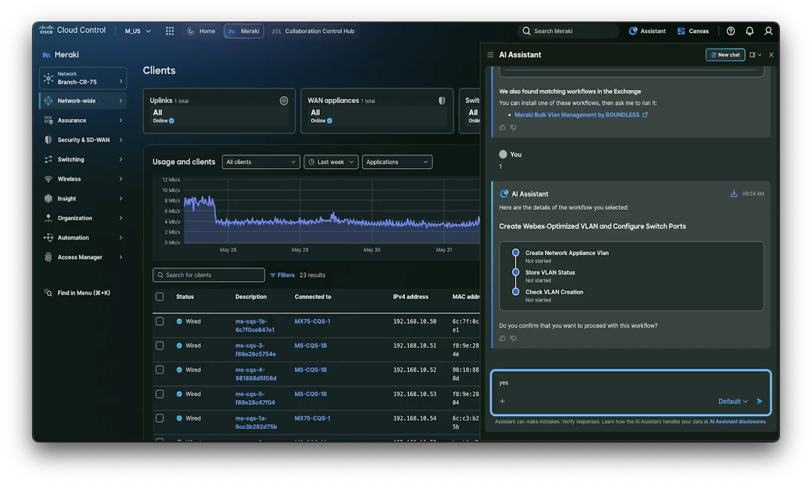
Task: Toggle the select-all clients checkbox
Action: (x=160, y=297)
